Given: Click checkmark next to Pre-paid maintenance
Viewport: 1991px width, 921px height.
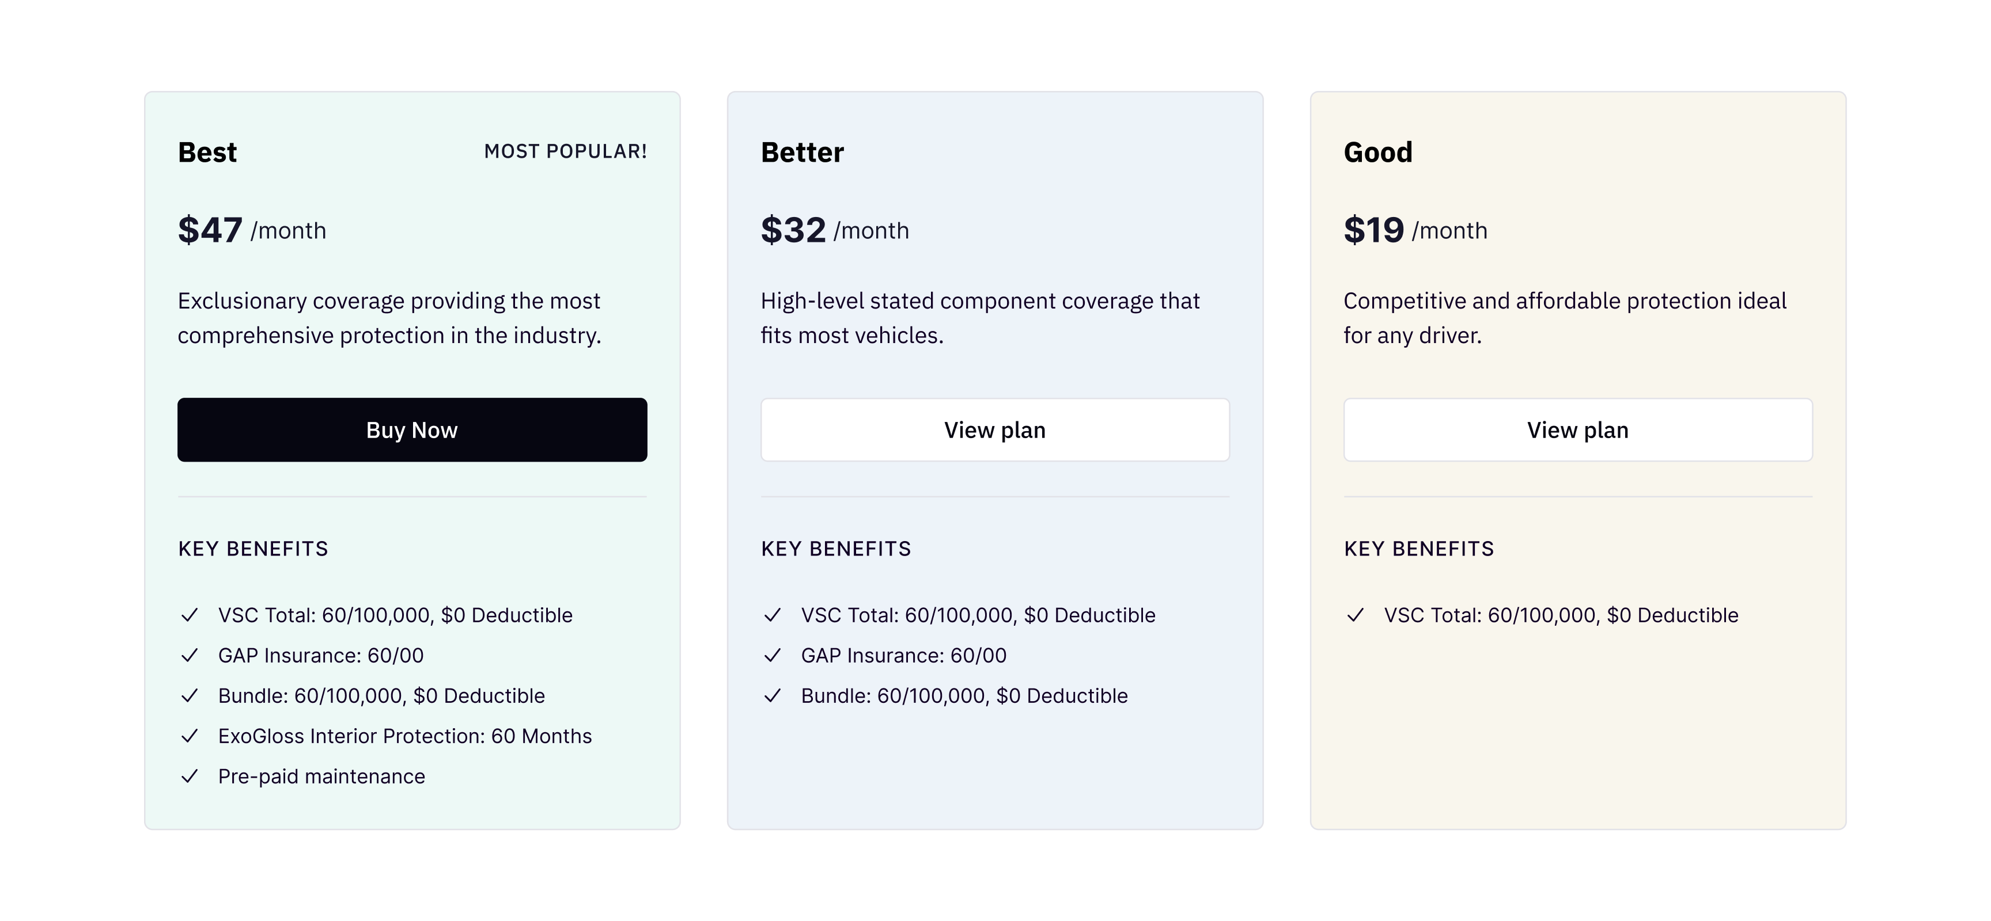Looking at the screenshot, I should [190, 776].
